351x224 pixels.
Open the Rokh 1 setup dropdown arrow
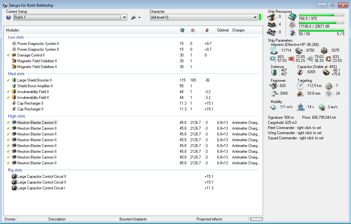click(124, 17)
